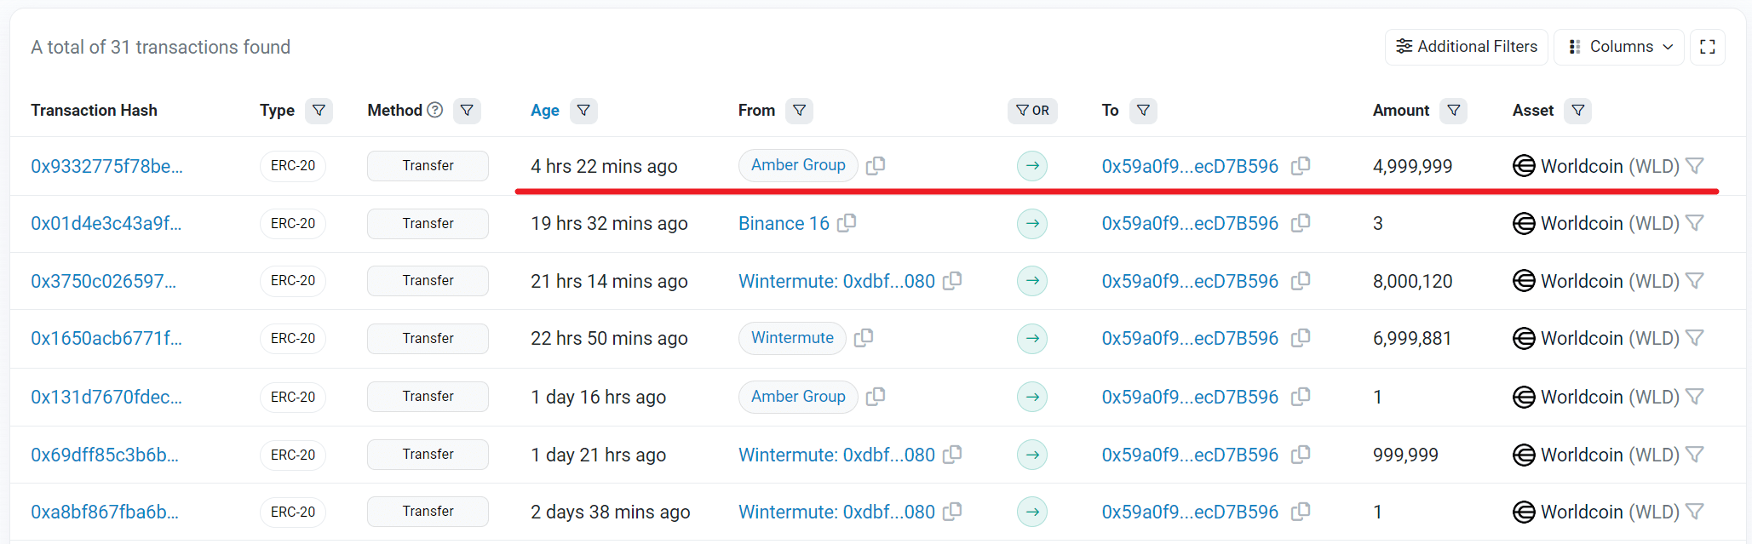This screenshot has height=544, width=1752.
Task: Click the text '1 day 16 hrs ago'
Action: click(x=598, y=397)
